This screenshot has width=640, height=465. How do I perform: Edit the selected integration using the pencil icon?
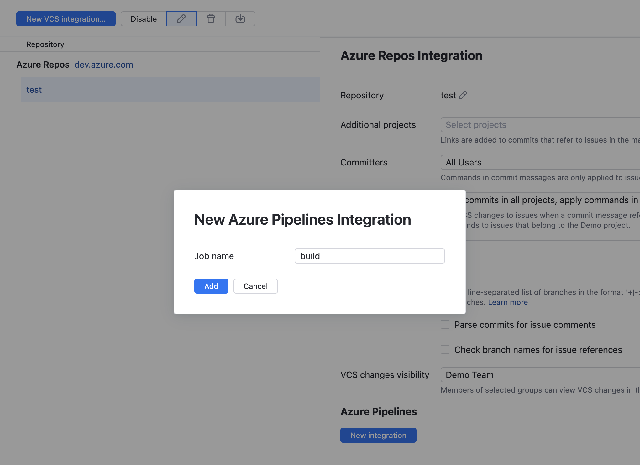click(181, 19)
